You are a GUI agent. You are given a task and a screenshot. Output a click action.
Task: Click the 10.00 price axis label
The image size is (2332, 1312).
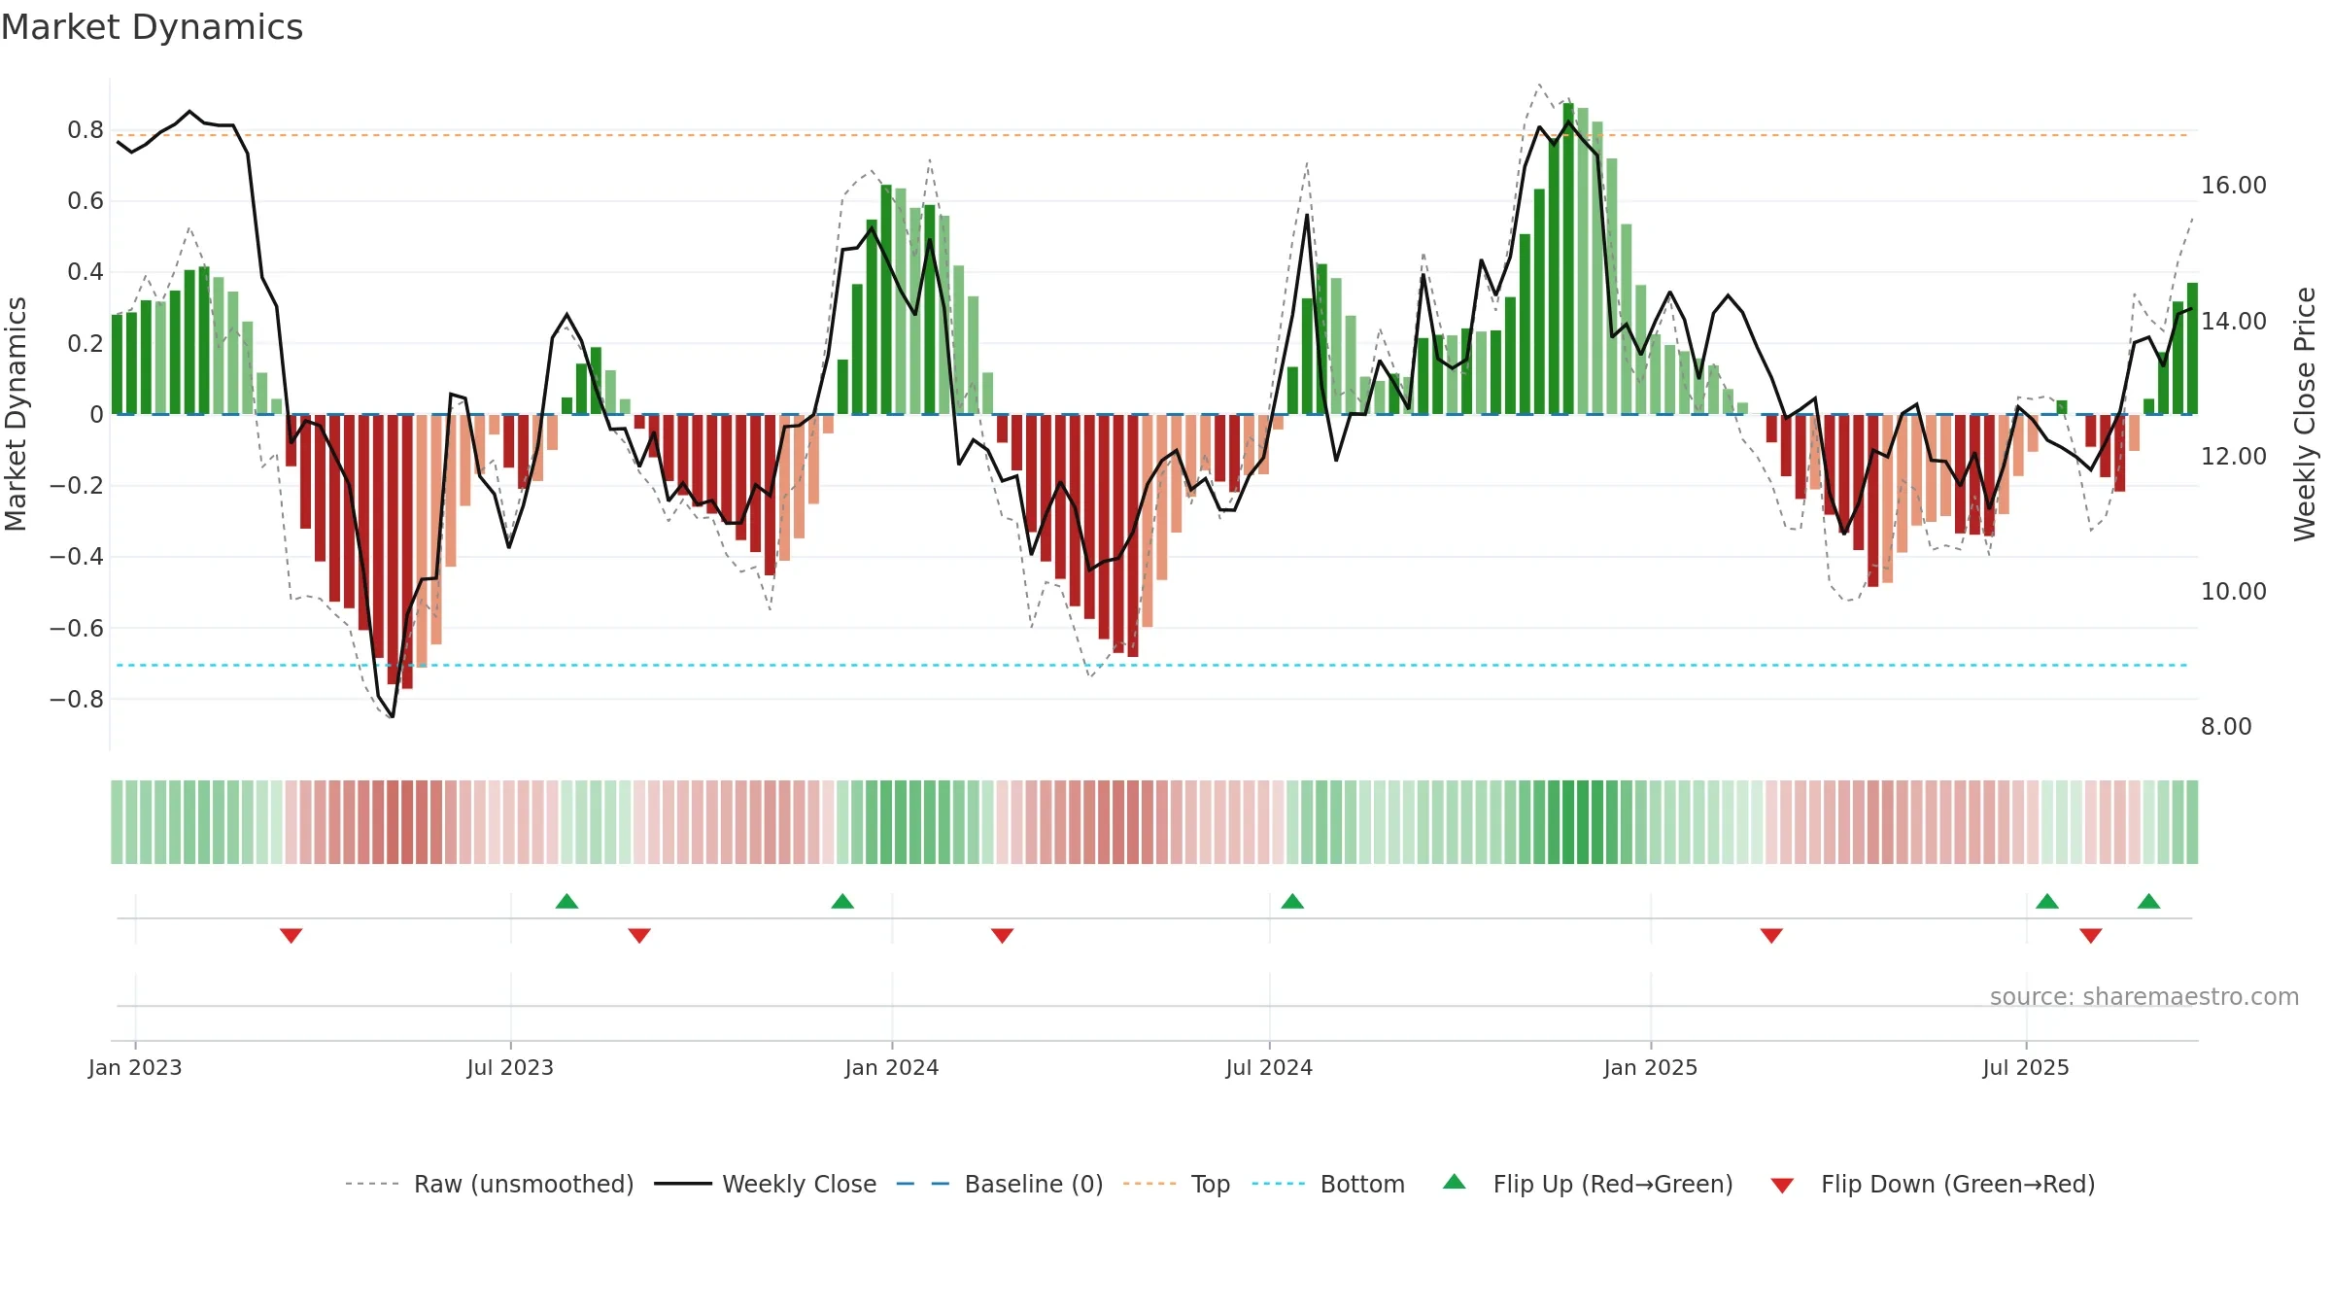(2234, 591)
